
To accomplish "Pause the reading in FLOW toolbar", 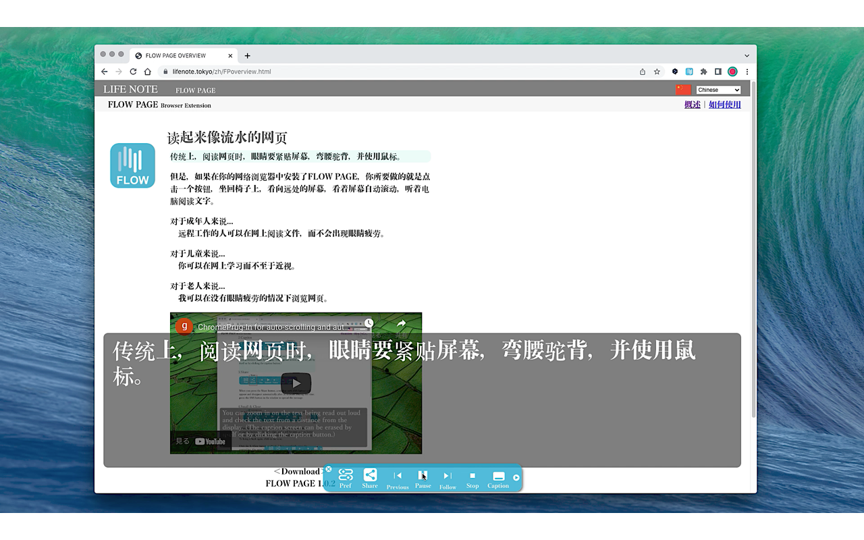I will tap(423, 479).
